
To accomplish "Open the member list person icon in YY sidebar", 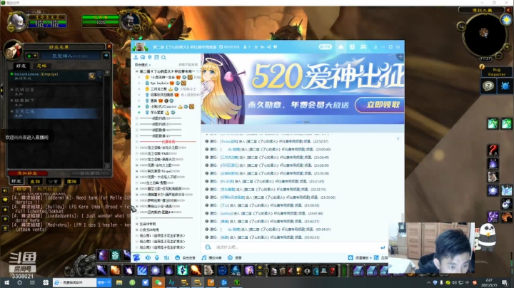I will click(136, 57).
